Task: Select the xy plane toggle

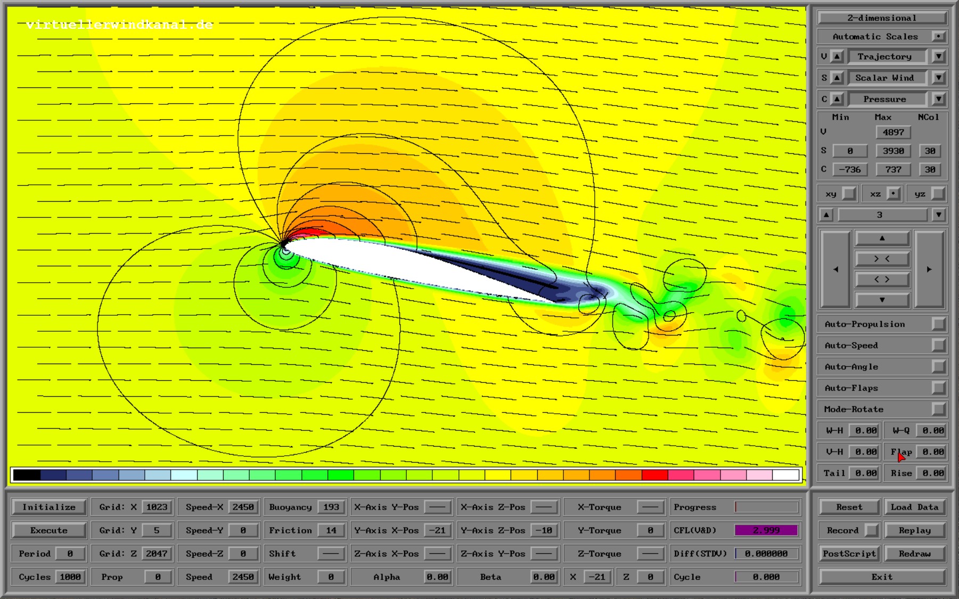Action: pos(849,194)
